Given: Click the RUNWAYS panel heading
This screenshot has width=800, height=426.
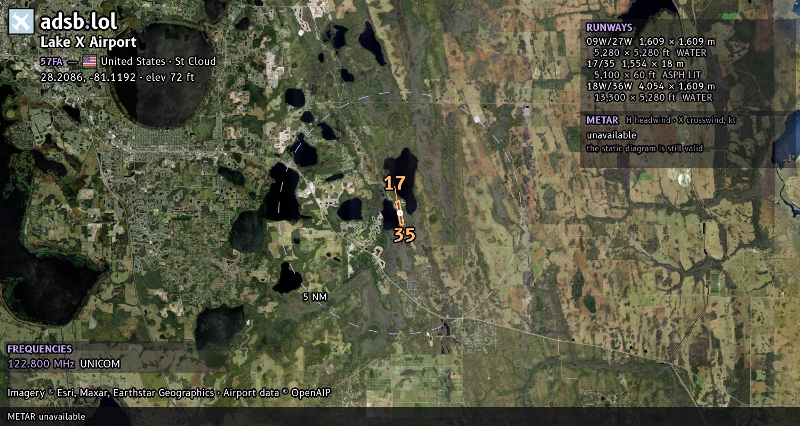Looking at the screenshot, I should pos(609,28).
